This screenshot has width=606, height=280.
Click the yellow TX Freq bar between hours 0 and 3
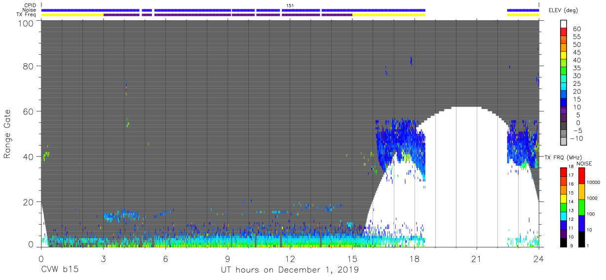[72, 15]
